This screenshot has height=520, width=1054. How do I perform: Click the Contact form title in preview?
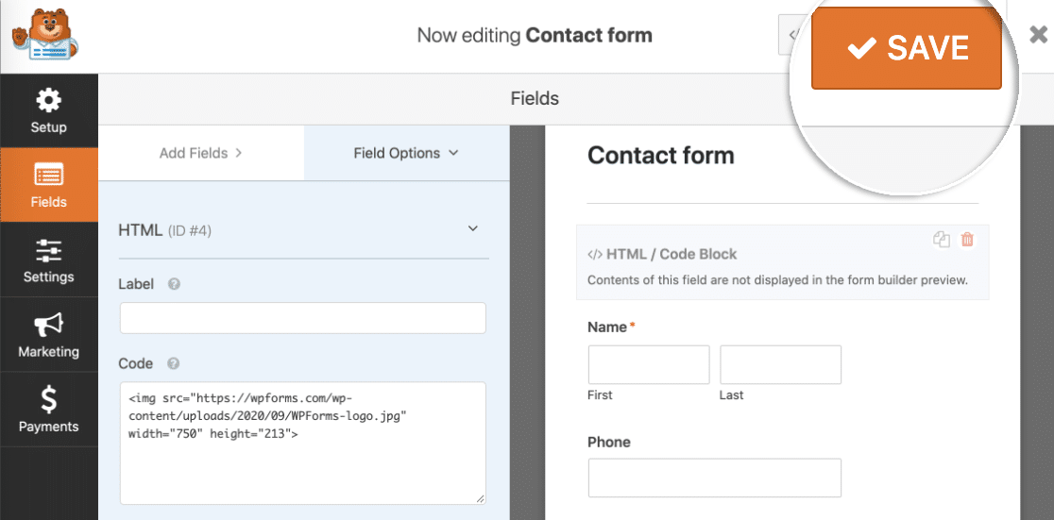(661, 156)
